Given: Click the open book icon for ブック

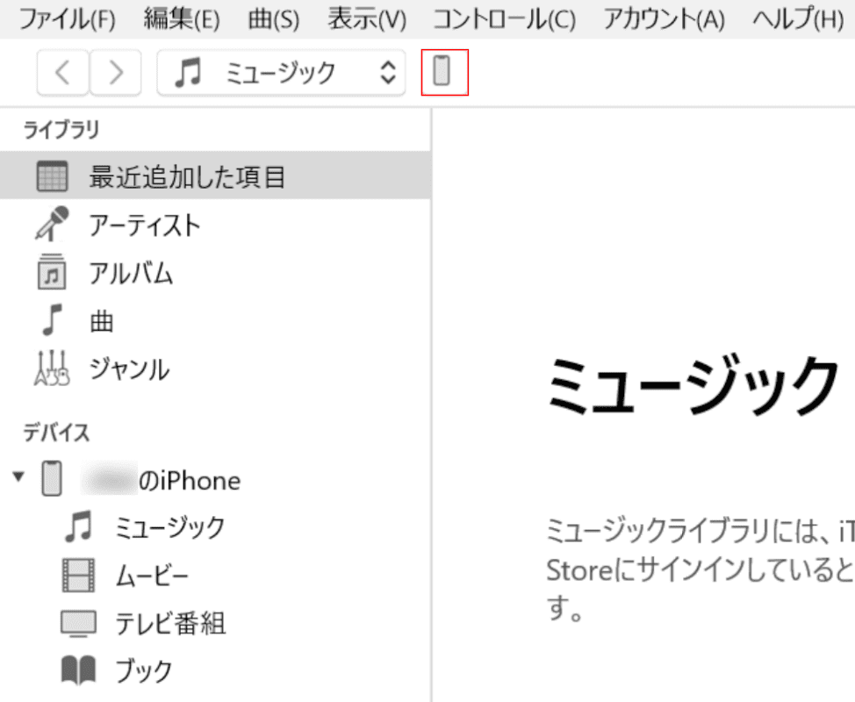Looking at the screenshot, I should (78, 670).
